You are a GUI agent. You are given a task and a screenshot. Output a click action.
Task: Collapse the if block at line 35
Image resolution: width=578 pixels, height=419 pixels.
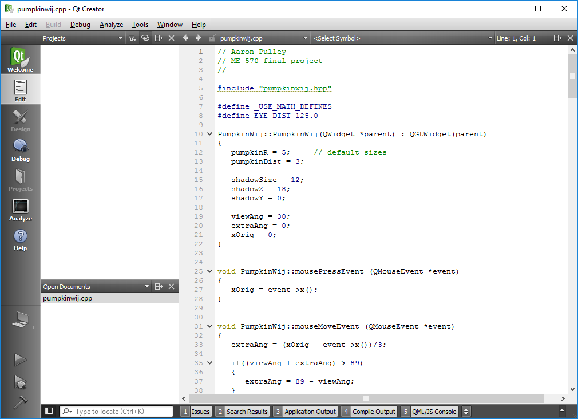tap(210, 362)
